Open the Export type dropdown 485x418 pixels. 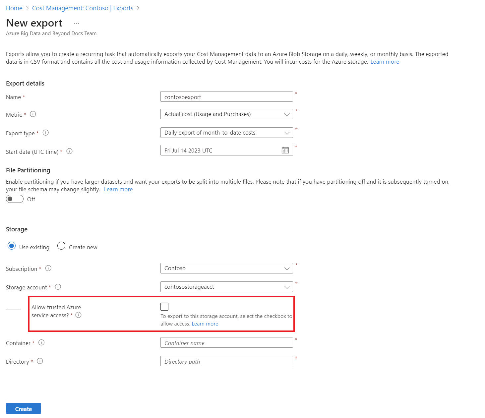coord(226,133)
